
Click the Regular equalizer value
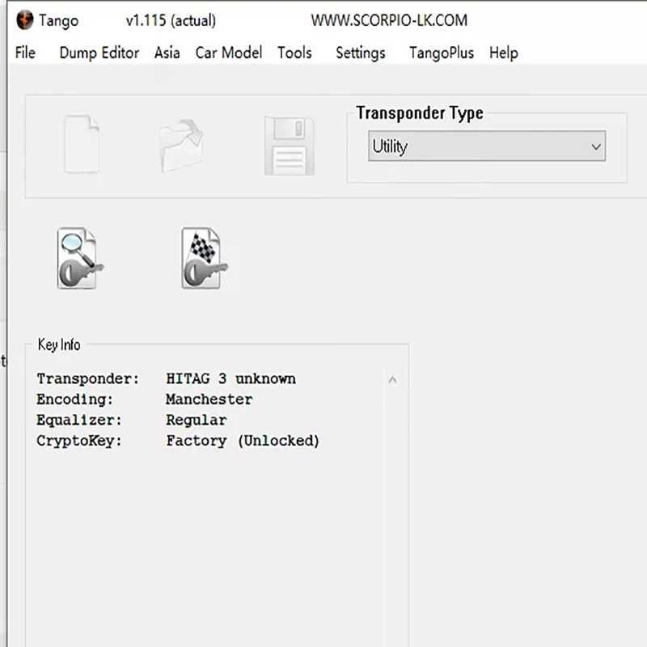[196, 420]
